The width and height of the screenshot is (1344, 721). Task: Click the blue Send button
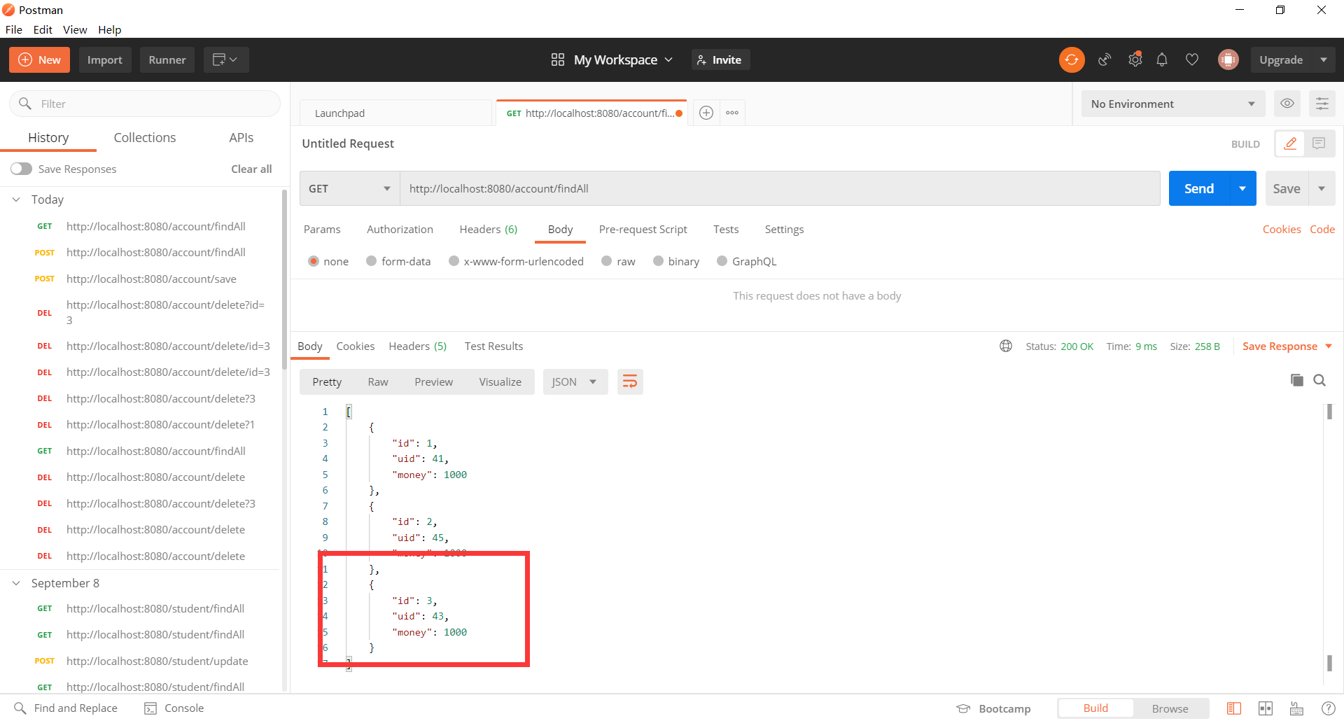(x=1199, y=188)
